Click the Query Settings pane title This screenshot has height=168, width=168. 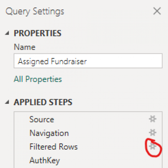(x=35, y=12)
